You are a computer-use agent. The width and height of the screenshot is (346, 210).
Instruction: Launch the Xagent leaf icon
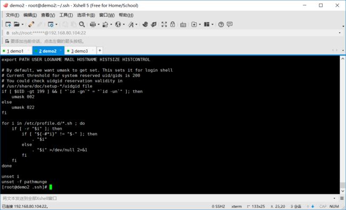154,24
